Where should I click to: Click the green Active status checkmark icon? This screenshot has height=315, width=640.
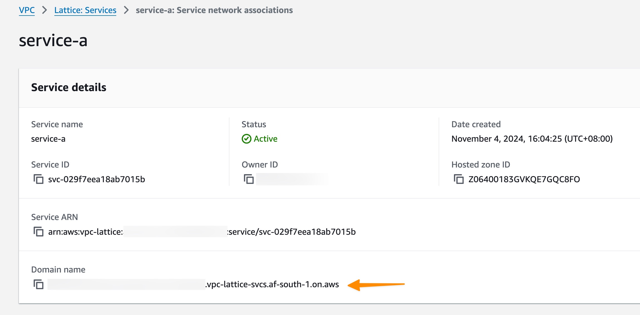tap(246, 139)
